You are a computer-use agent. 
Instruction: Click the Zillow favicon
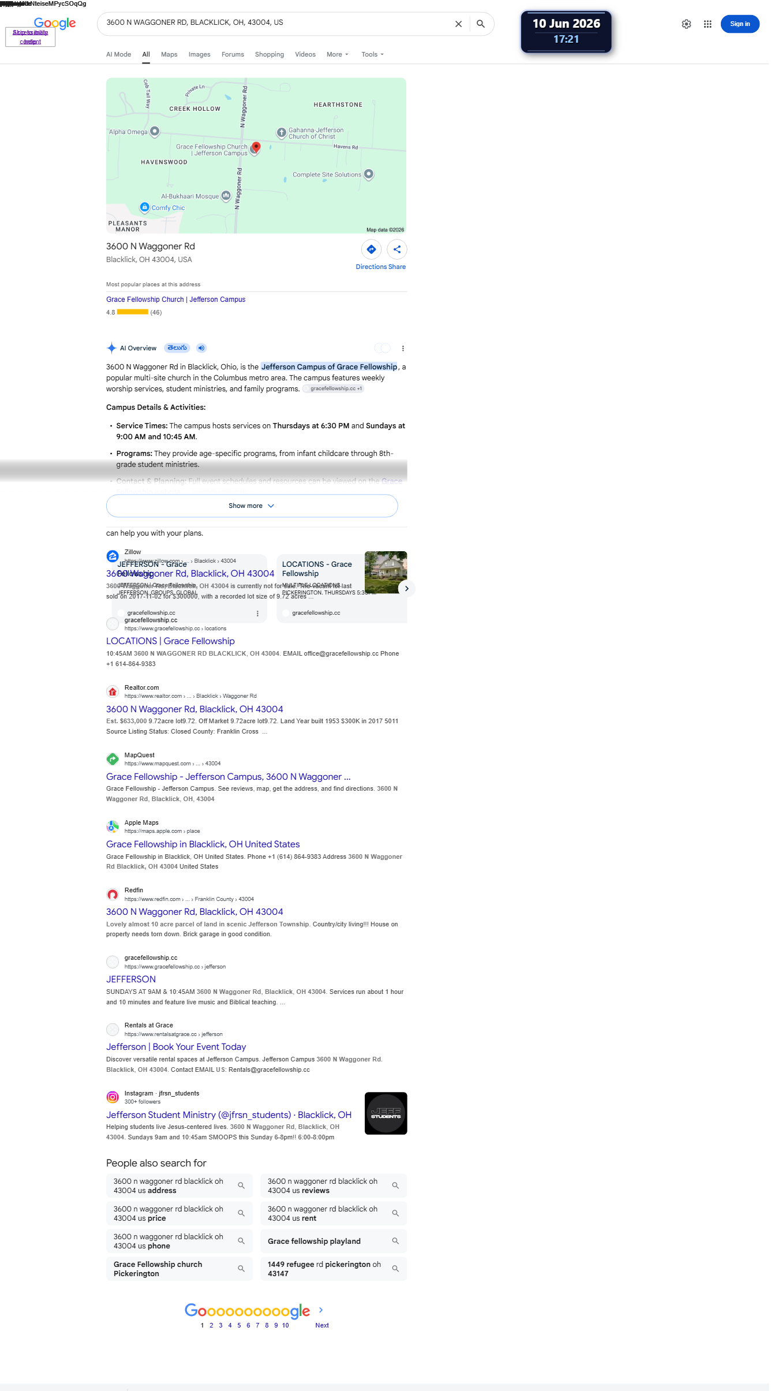click(113, 556)
